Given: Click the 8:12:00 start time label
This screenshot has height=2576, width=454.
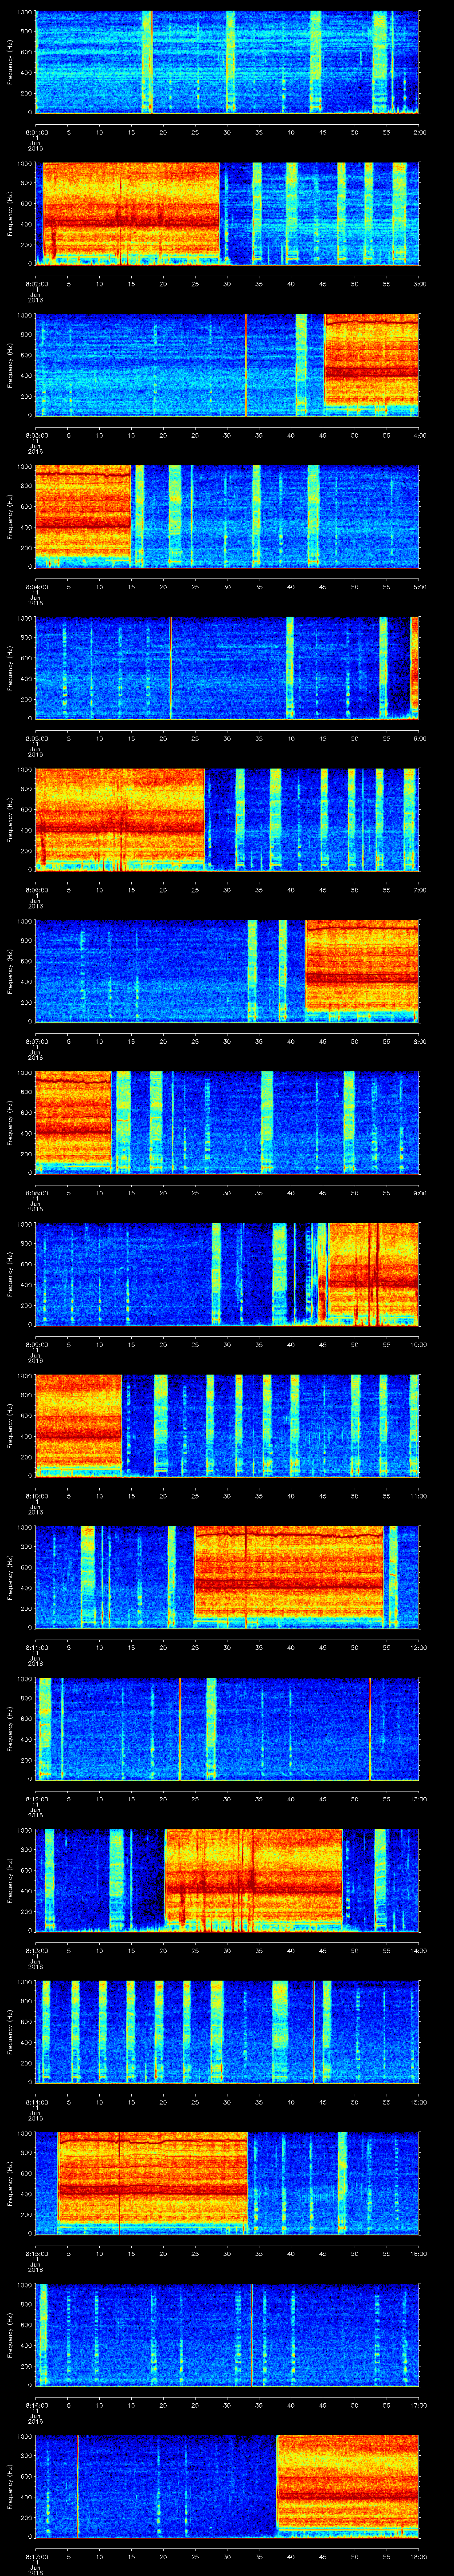Looking at the screenshot, I should [37, 1799].
